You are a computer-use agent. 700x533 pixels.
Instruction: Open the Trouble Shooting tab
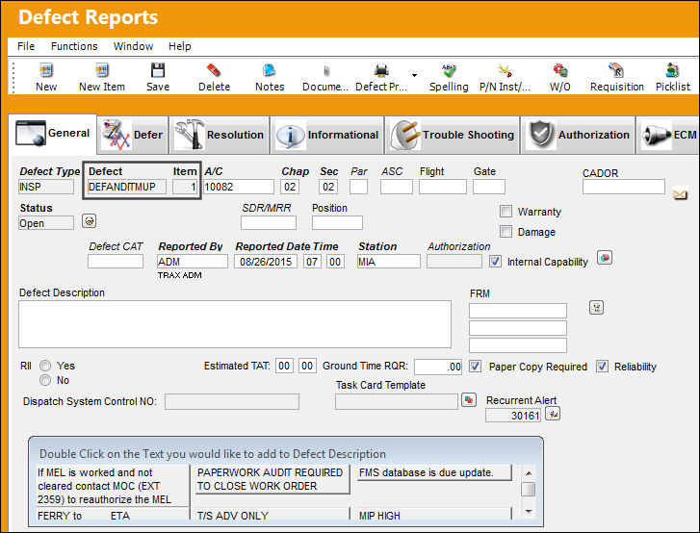coord(453,135)
